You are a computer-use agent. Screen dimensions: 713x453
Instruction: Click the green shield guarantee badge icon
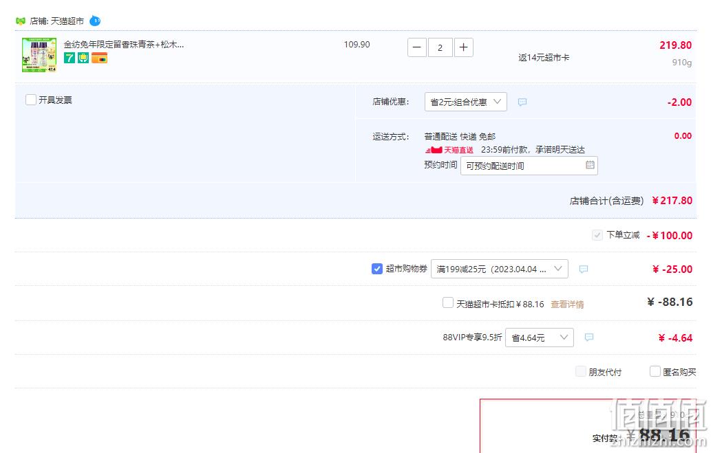[x=83, y=58]
